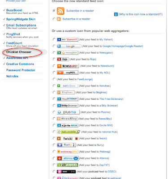168x179 pixels.
Task: Click small-icon 'Subscribe in a reader' link
Action: click(x=76, y=19)
